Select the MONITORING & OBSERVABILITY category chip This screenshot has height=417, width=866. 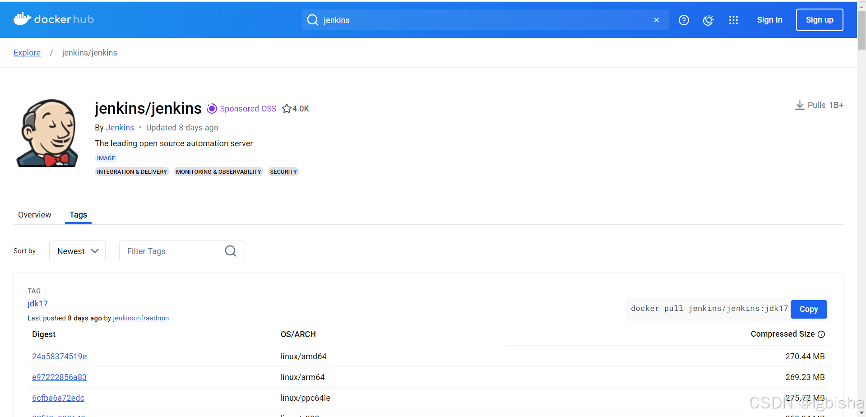[218, 171]
